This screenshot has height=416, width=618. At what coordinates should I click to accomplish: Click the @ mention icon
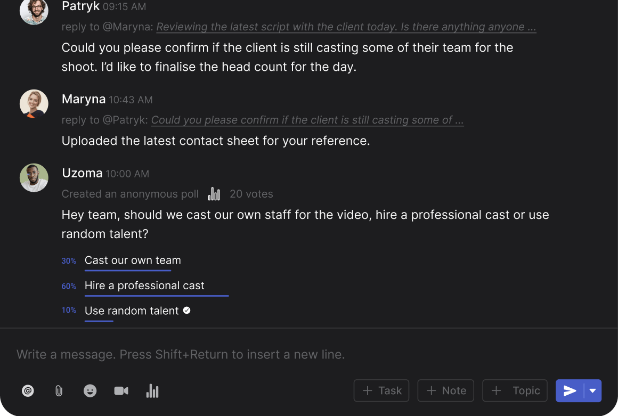point(28,391)
